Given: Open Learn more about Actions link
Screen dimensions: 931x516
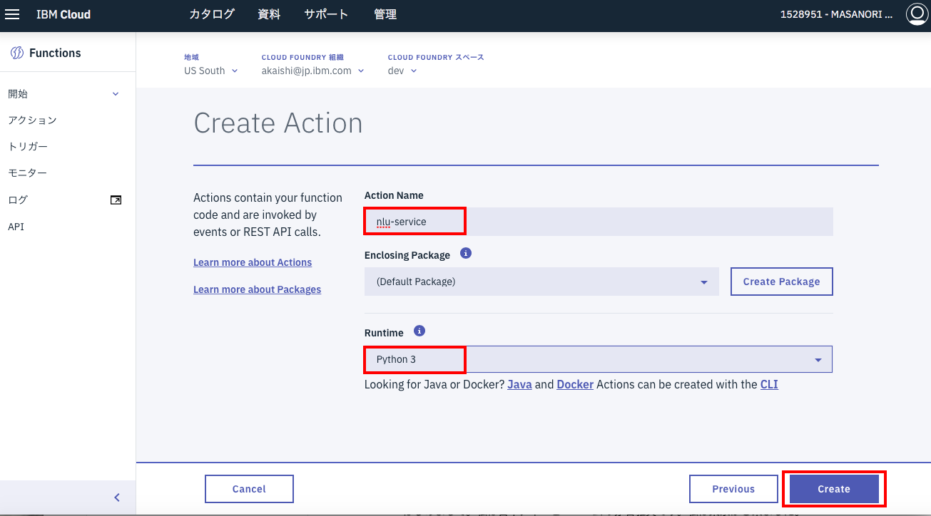Looking at the screenshot, I should 253,262.
